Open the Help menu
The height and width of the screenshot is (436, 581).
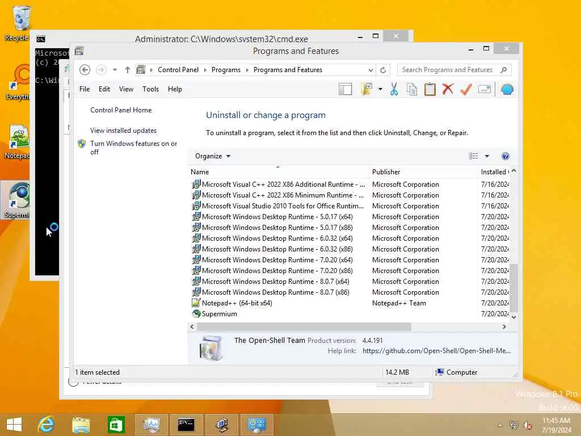click(x=175, y=89)
